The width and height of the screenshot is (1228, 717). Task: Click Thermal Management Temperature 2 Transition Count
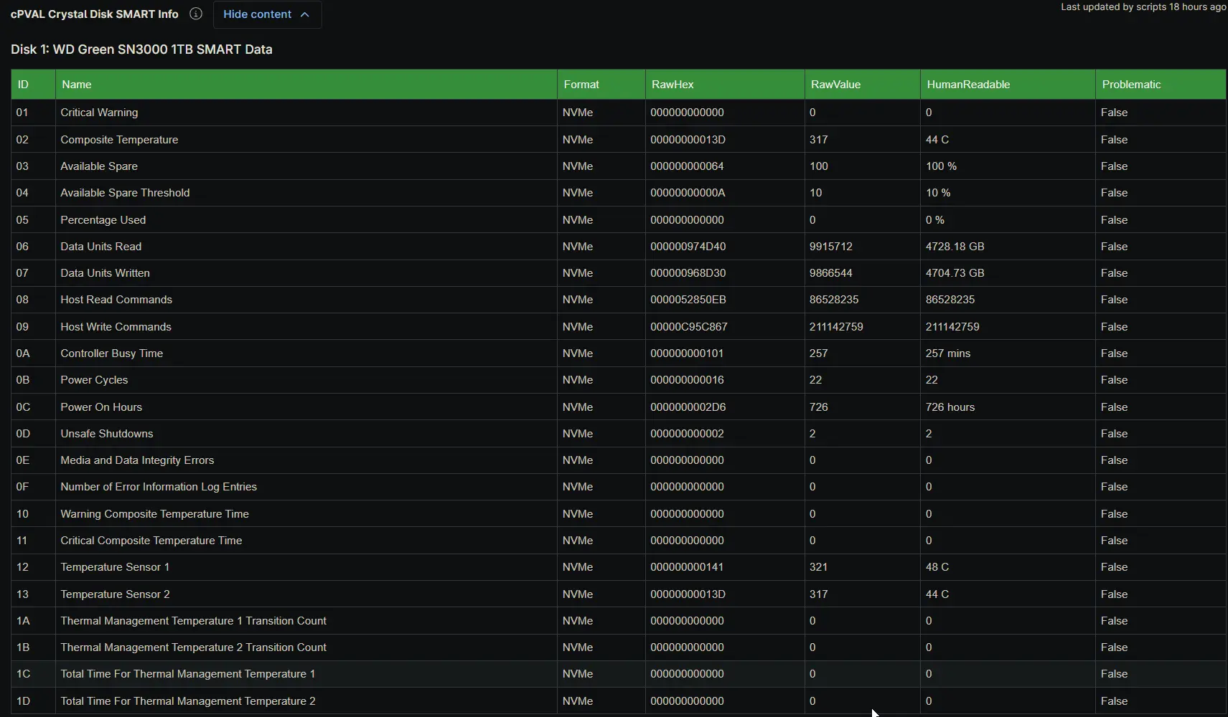click(193, 647)
